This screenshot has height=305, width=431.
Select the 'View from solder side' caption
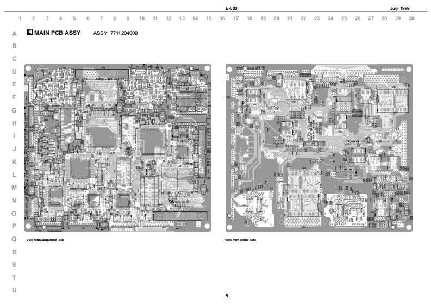(x=241, y=240)
